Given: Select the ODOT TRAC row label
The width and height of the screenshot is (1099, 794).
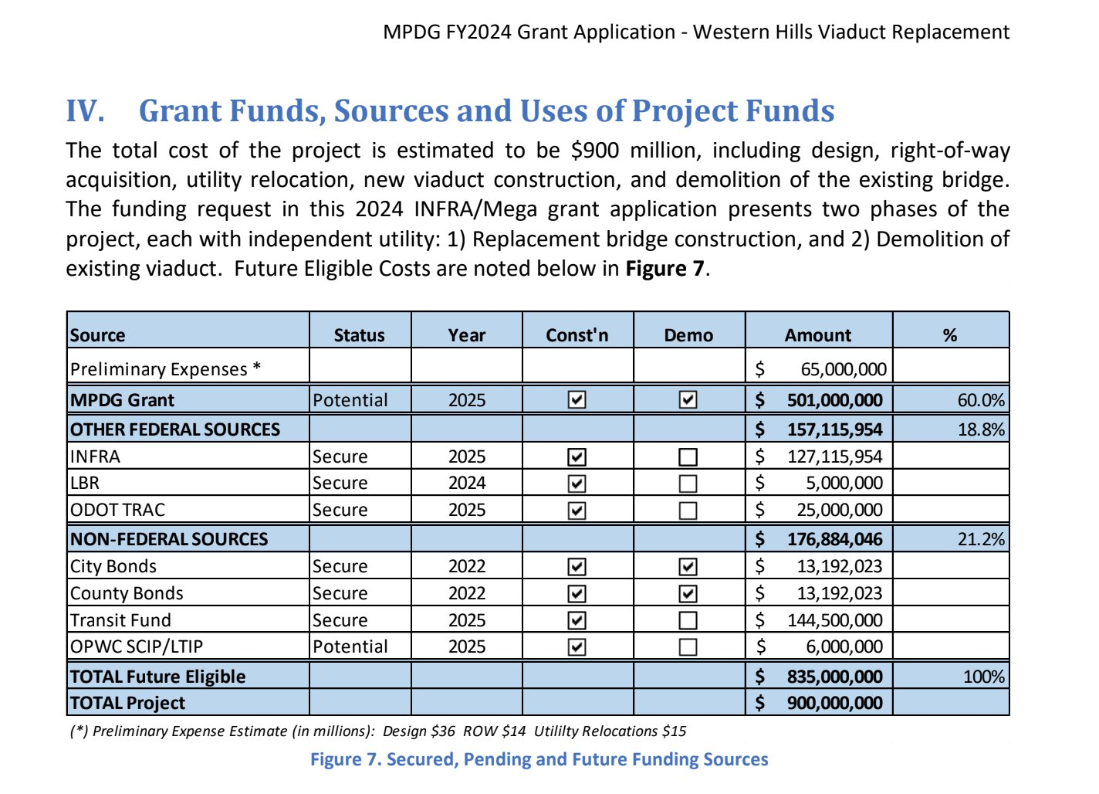Looking at the screenshot, I should tap(118, 510).
